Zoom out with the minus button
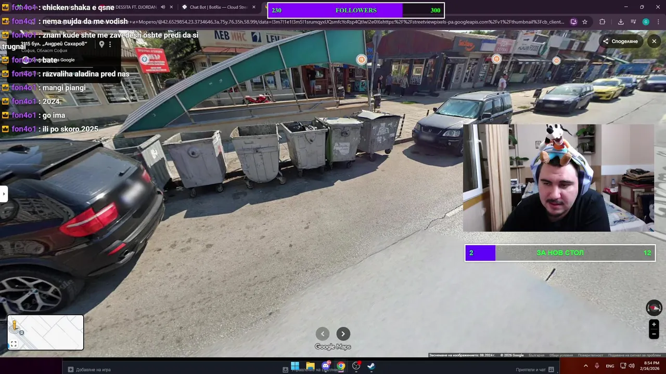This screenshot has height=374, width=666. point(654,335)
